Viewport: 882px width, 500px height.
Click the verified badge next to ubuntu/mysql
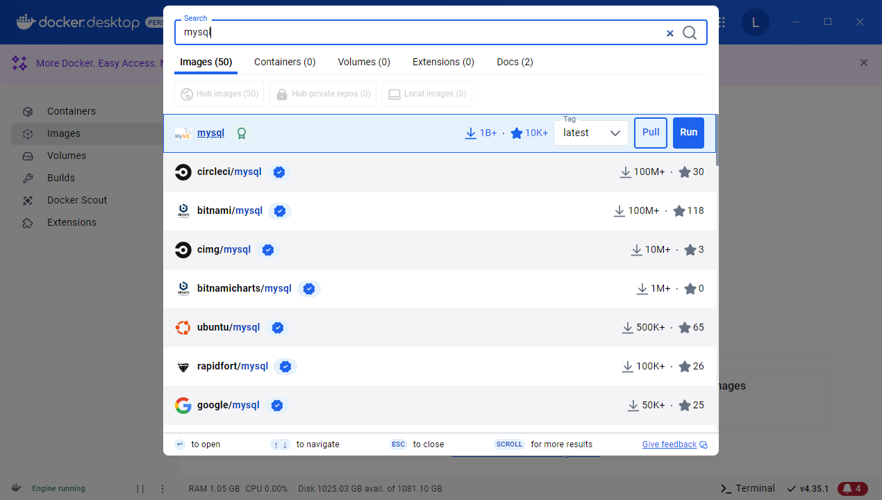pos(277,328)
